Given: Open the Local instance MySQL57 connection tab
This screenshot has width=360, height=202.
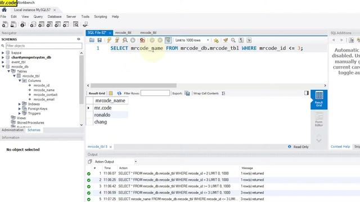Looking at the screenshot, I should click(x=32, y=10).
